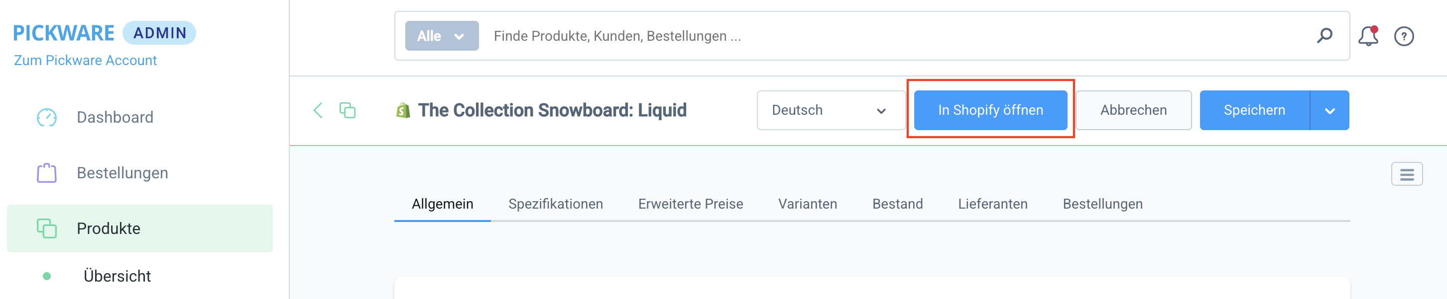Expand the Speichern split-button arrow
The image size is (1447, 299).
1329,110
